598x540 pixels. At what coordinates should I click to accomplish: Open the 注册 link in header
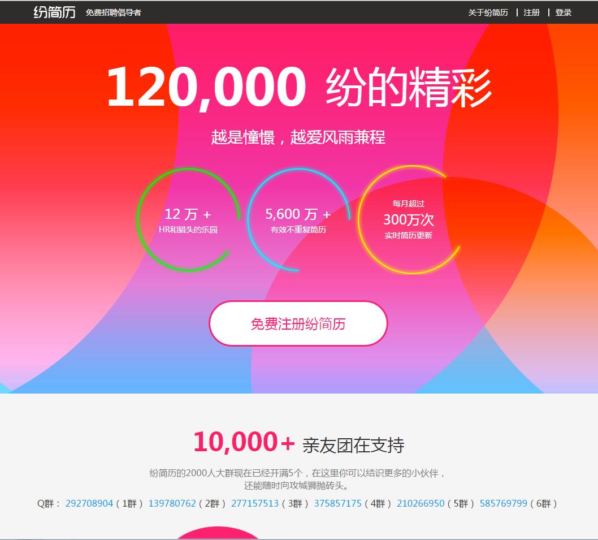[x=532, y=12]
